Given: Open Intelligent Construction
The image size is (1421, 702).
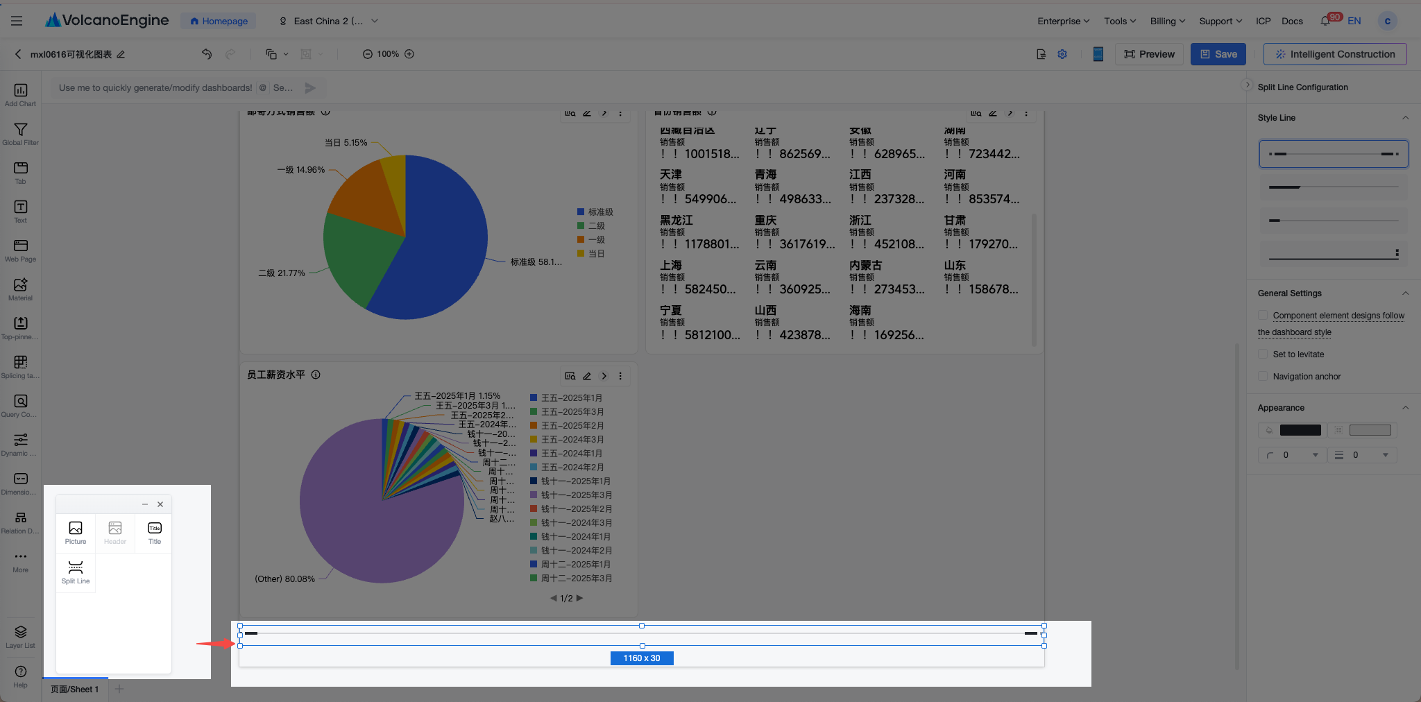Looking at the screenshot, I should pos(1335,54).
